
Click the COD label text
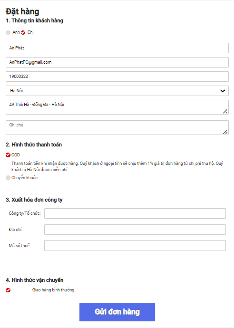(x=16, y=155)
